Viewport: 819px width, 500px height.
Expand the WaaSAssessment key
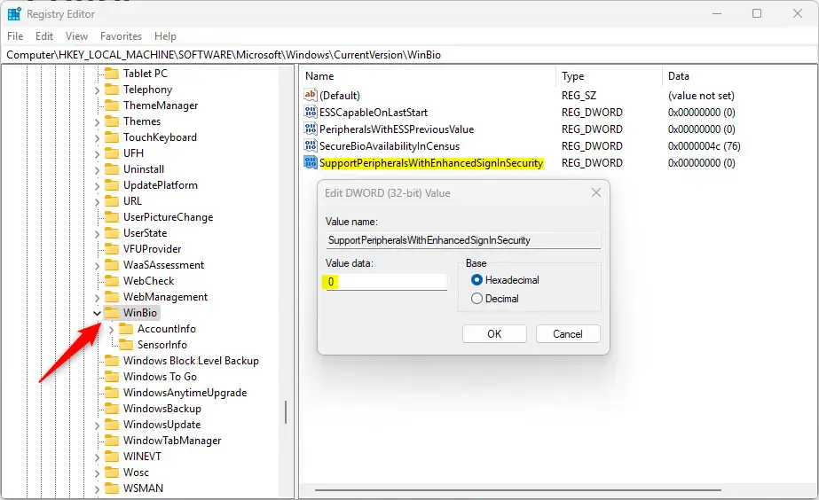click(97, 266)
